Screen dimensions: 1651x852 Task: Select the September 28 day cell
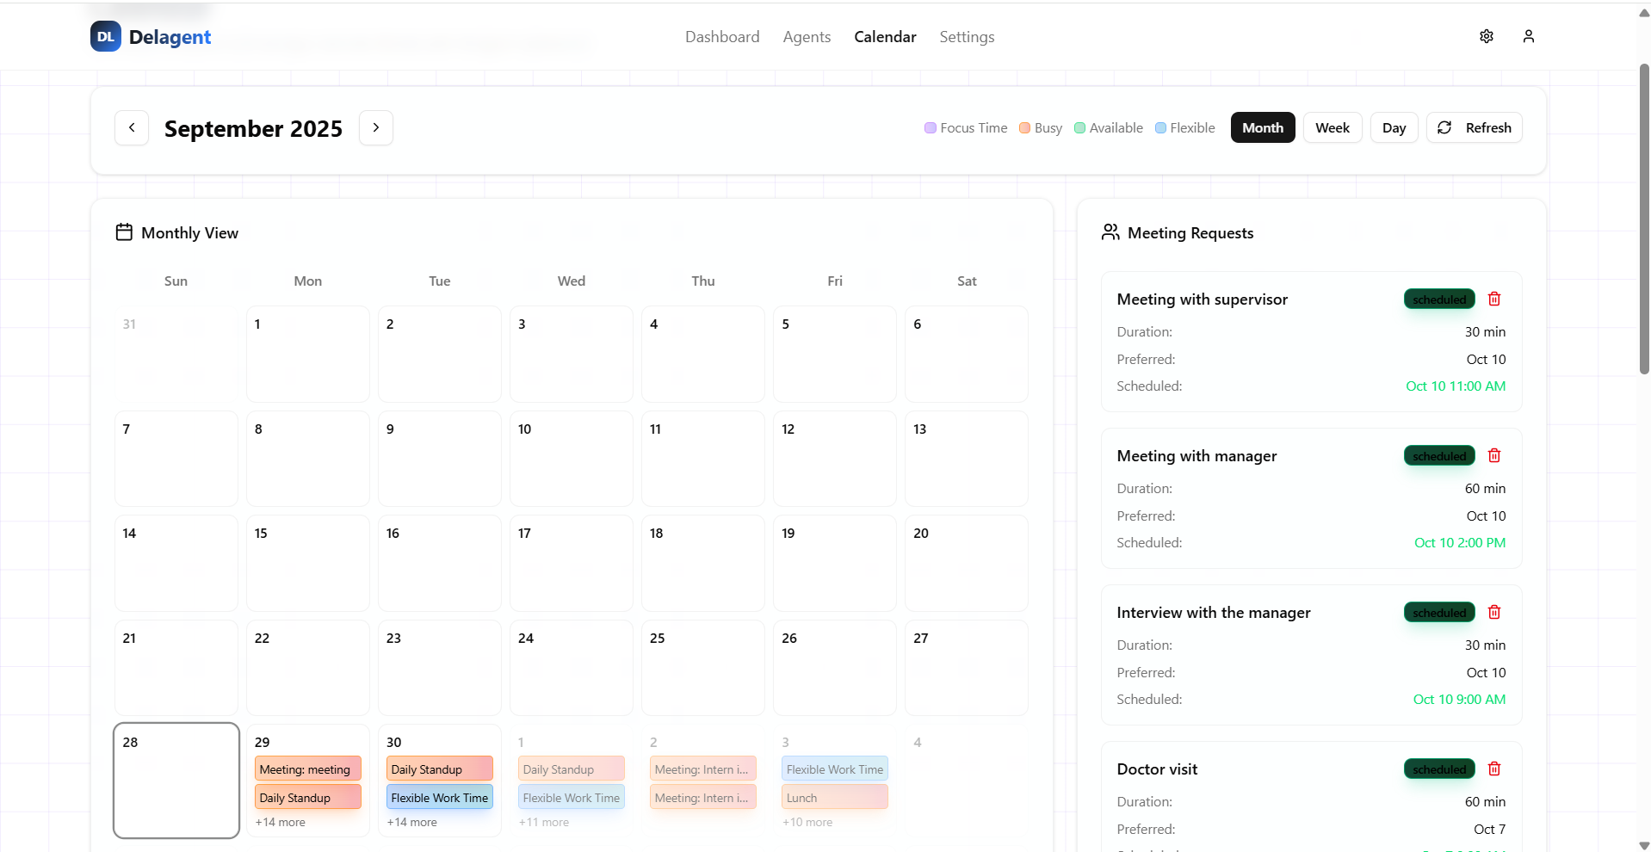click(176, 780)
